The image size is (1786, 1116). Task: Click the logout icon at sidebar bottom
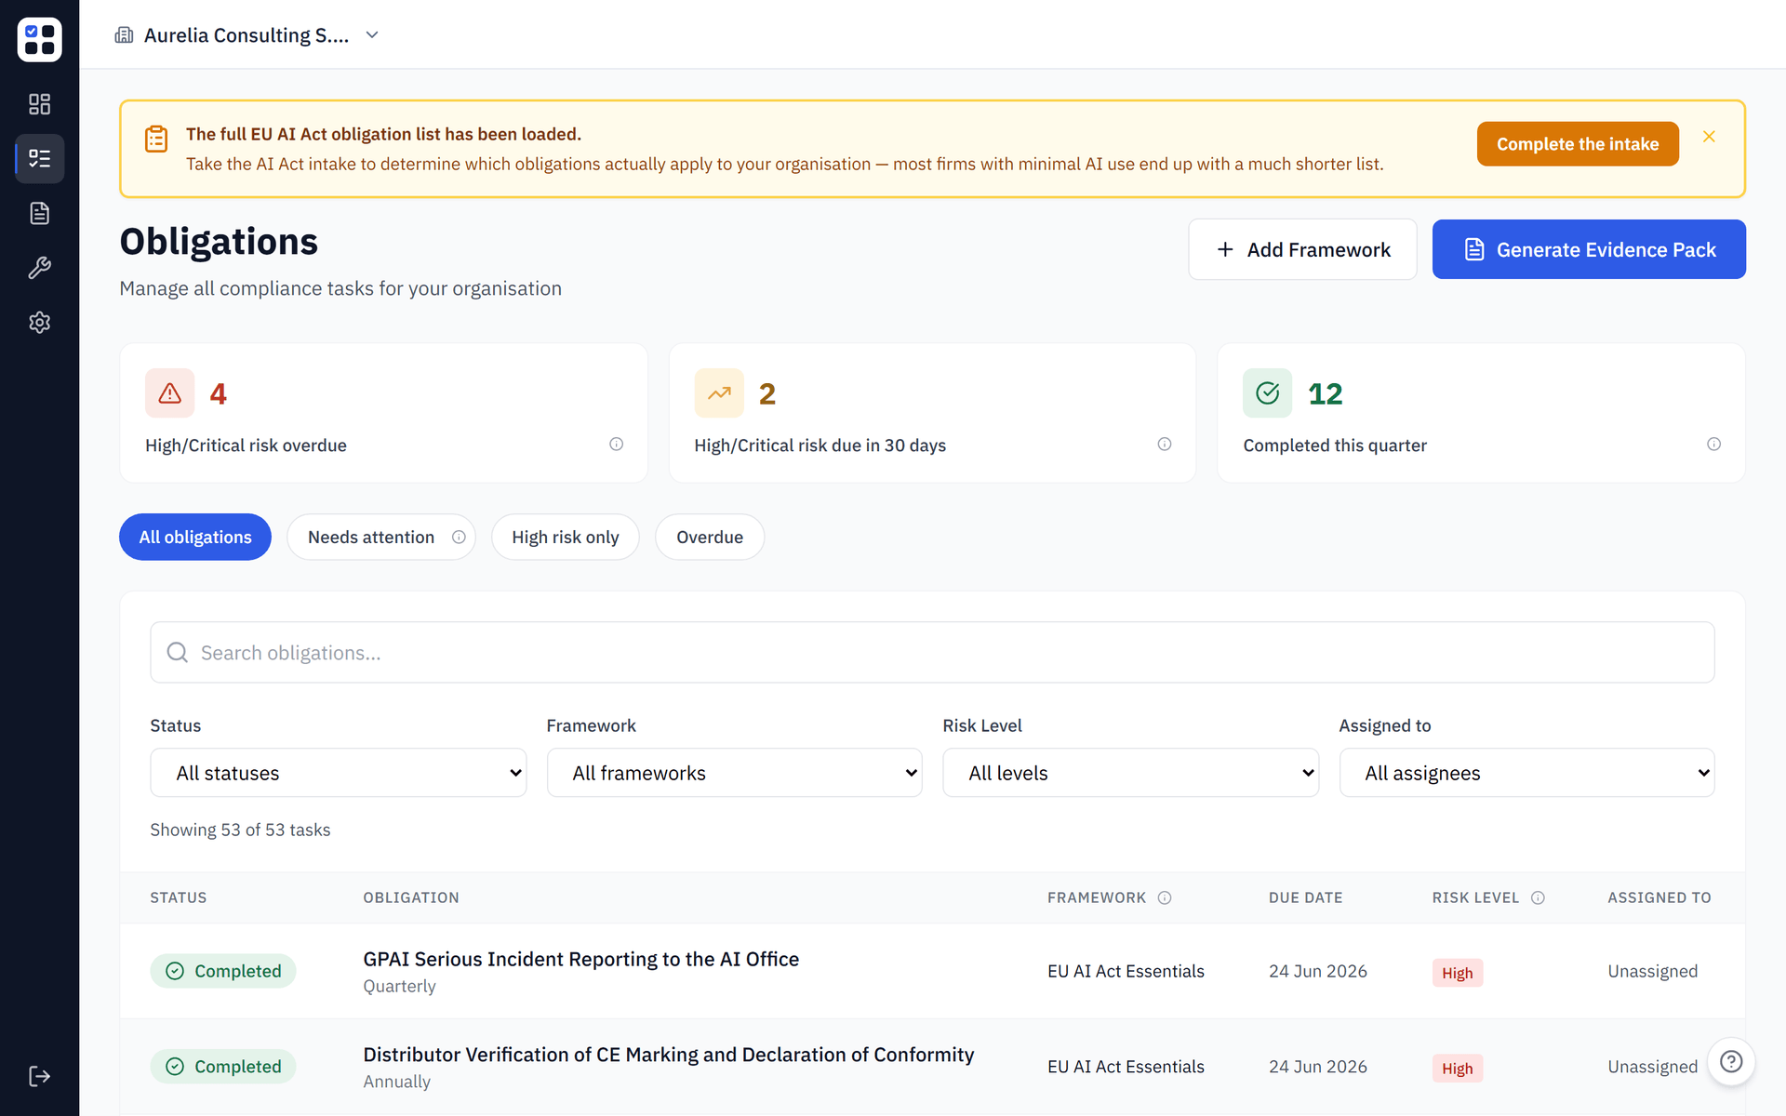pos(39,1076)
